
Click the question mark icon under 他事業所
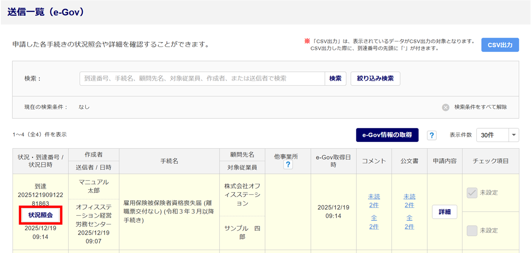[x=288, y=165]
